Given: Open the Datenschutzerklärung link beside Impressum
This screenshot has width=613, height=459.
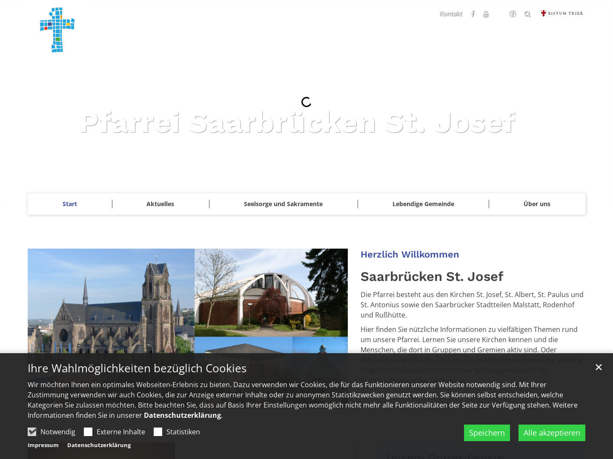Looking at the screenshot, I should pyautogui.click(x=99, y=445).
